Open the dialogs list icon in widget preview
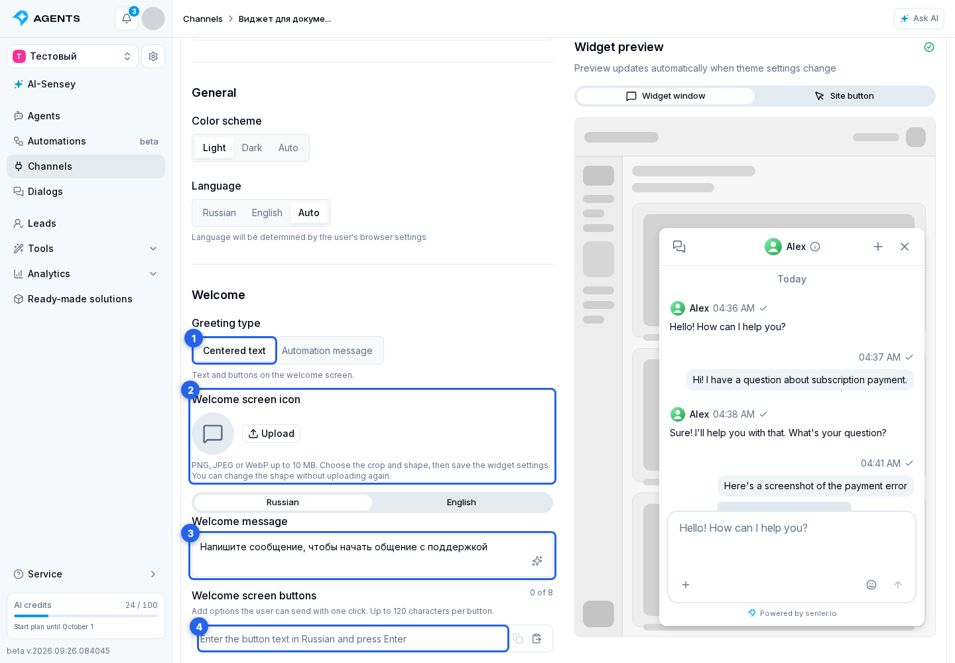The width and height of the screenshot is (955, 663). [x=679, y=247]
